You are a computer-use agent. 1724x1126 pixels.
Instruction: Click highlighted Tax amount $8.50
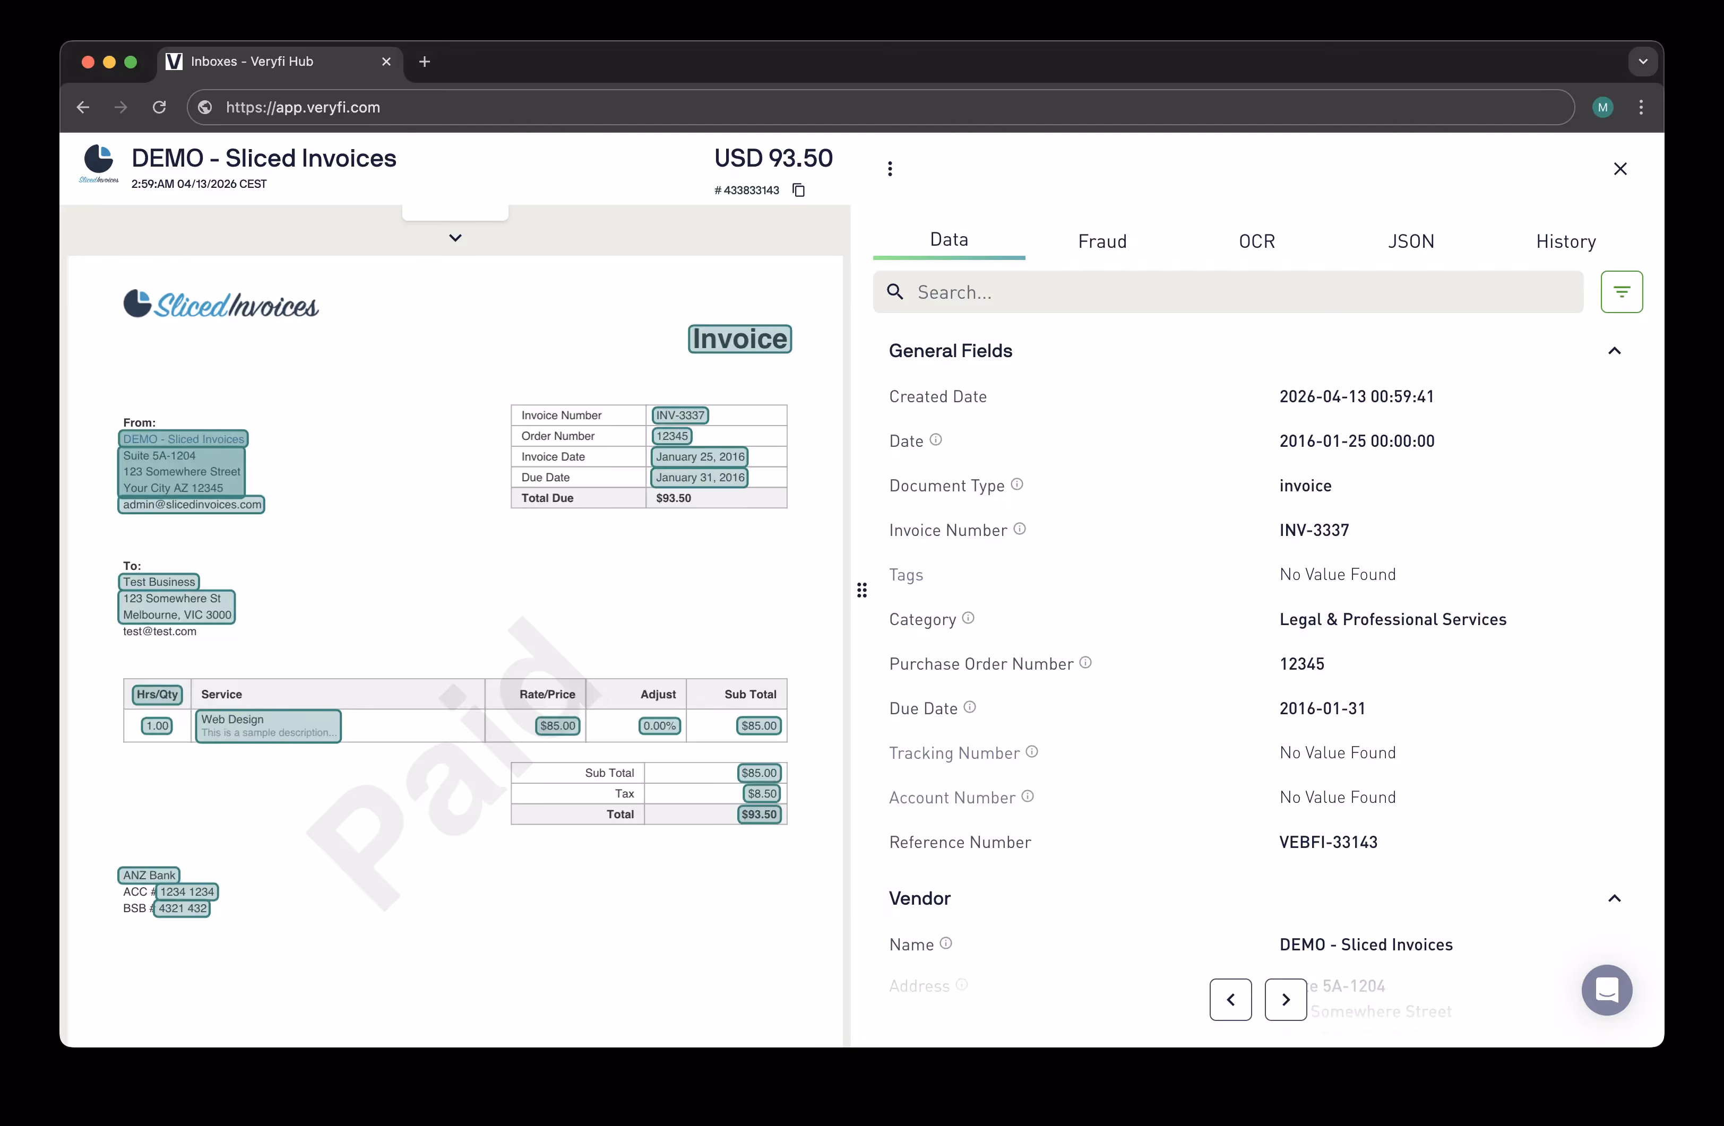762,793
